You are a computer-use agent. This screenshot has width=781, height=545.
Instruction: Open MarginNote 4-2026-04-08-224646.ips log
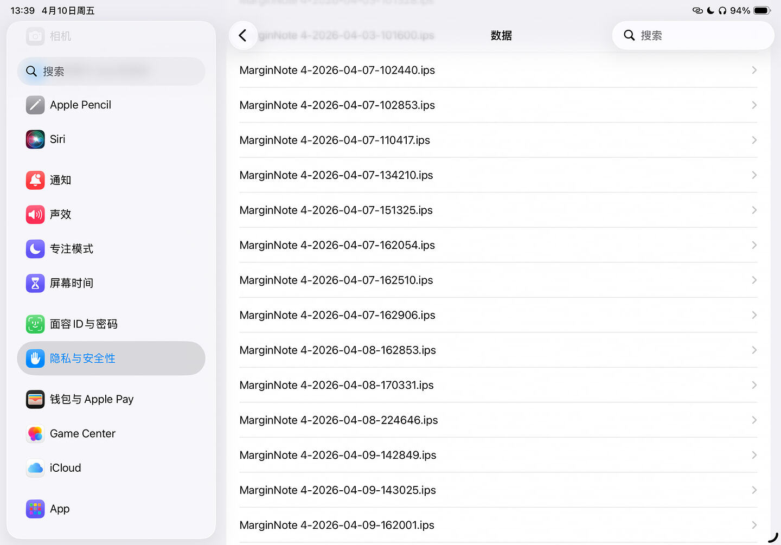coord(498,420)
